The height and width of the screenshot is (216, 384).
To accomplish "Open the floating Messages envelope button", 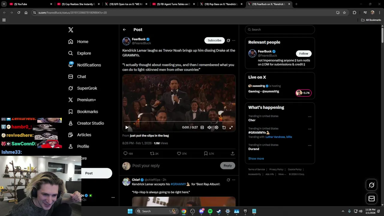I will tap(371, 199).
